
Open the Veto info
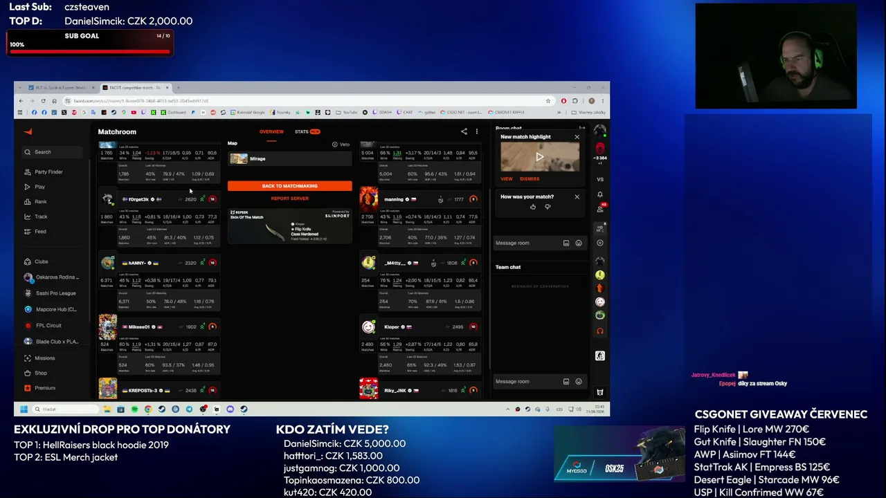coord(341,145)
